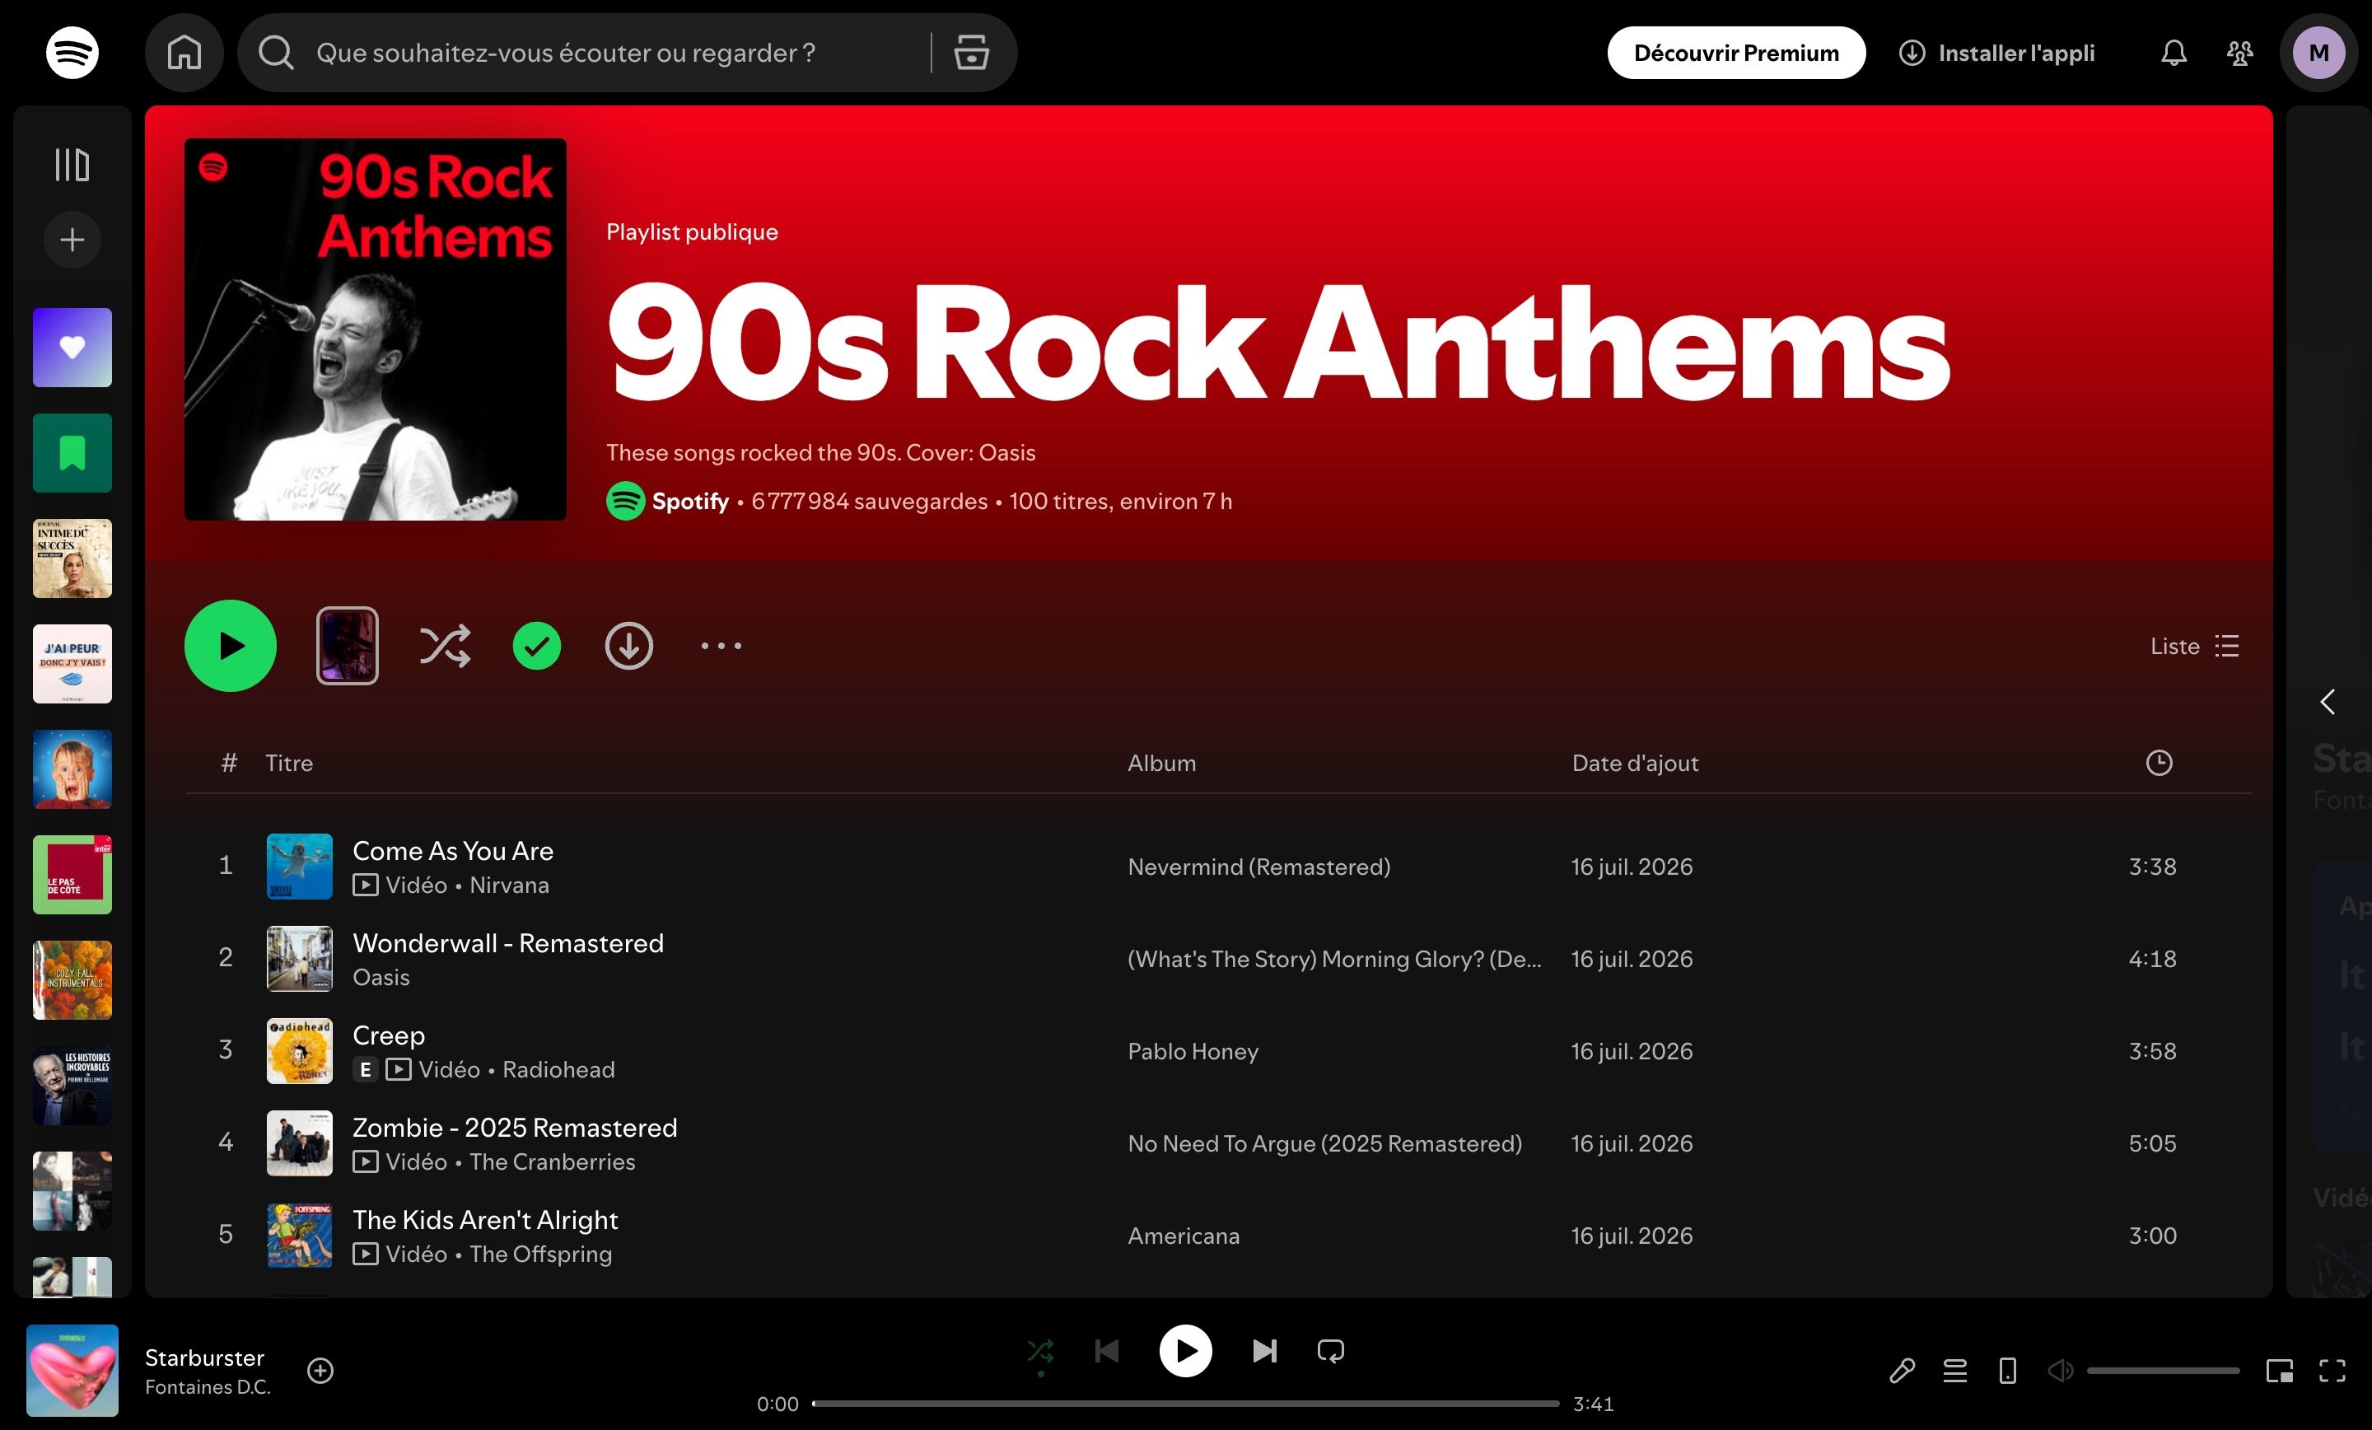Open Liked Songs heart thumbnail

[72, 348]
